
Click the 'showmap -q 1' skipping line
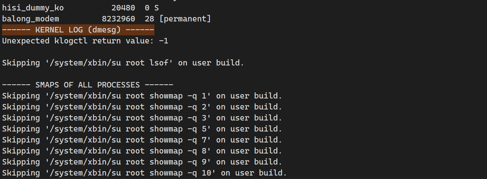(142, 96)
